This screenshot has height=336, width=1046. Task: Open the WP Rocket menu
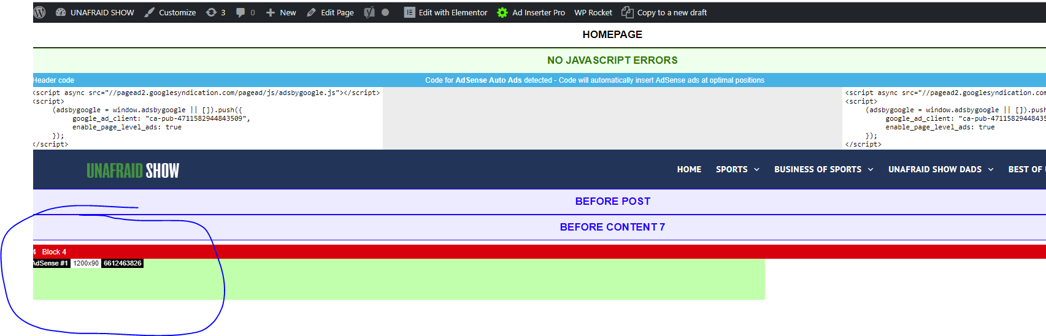[x=593, y=12]
